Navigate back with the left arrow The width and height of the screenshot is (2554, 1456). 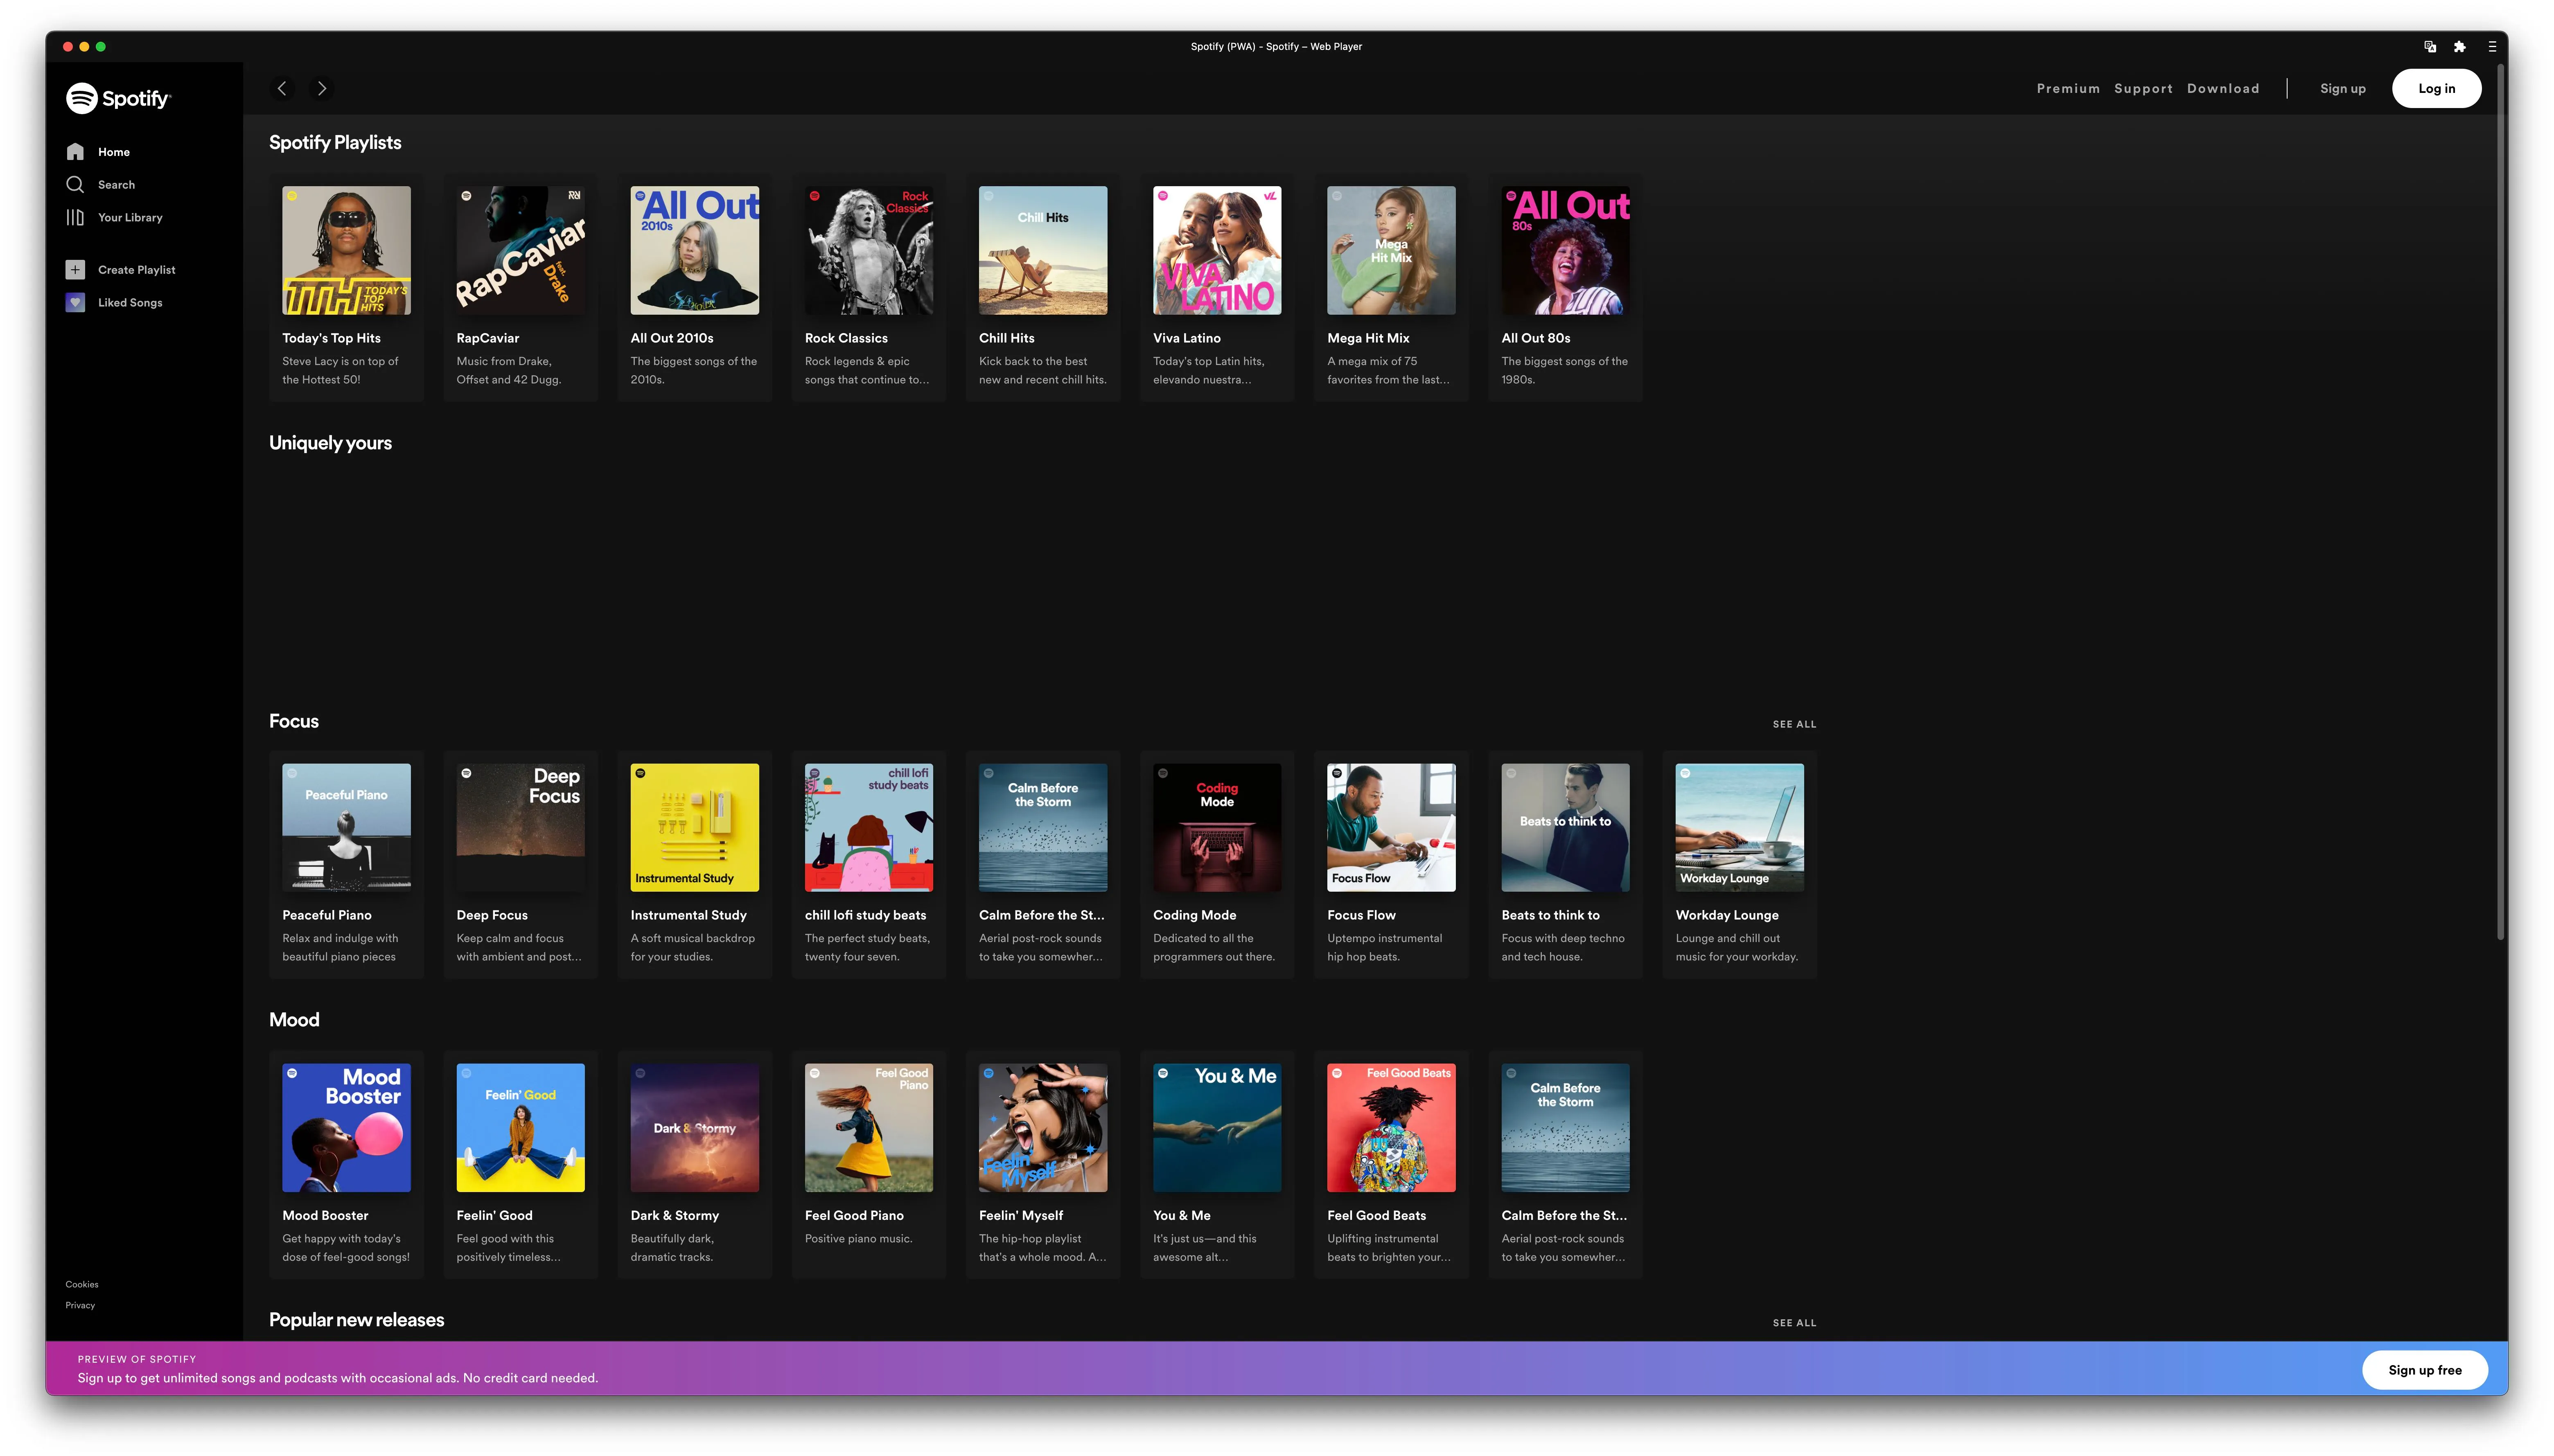click(x=283, y=88)
